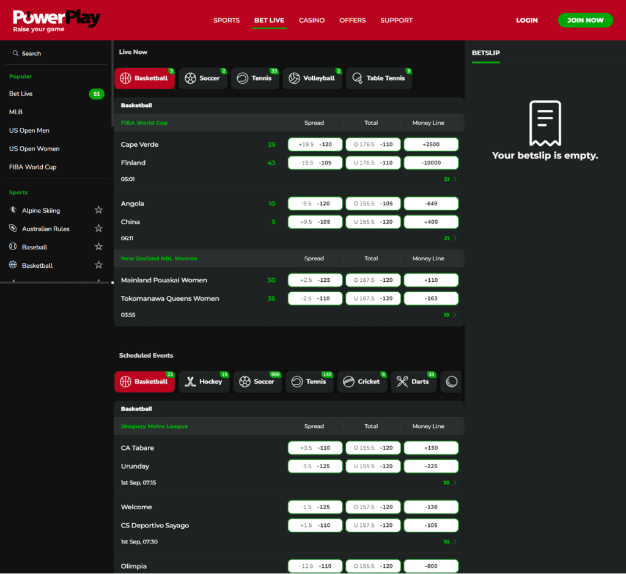Select Scheduled Events Darts tab
This screenshot has height=574, width=626.
pyautogui.click(x=414, y=382)
